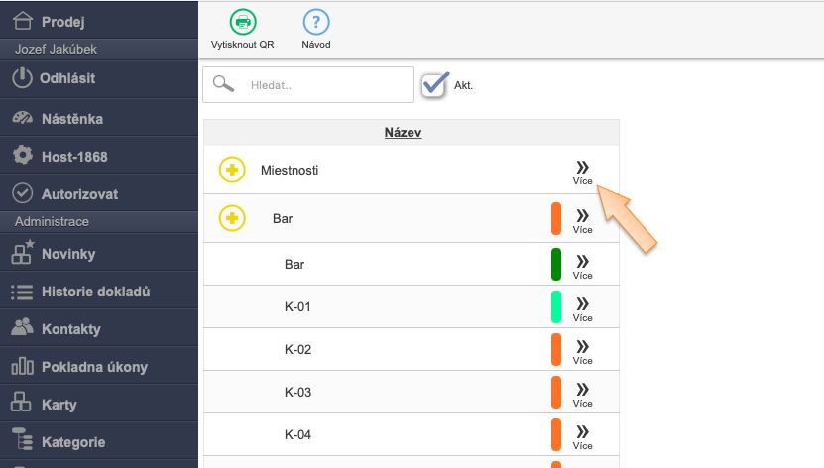The height and width of the screenshot is (468, 824).
Task: Expand the Bar group plus icon
Action: [x=232, y=217]
